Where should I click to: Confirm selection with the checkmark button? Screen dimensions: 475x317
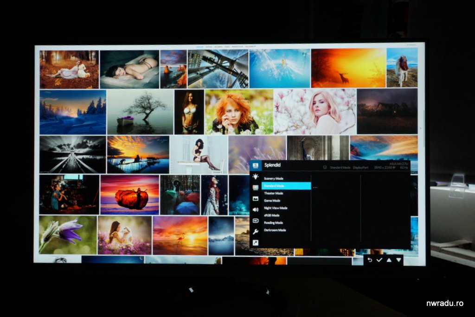pyautogui.click(x=379, y=260)
